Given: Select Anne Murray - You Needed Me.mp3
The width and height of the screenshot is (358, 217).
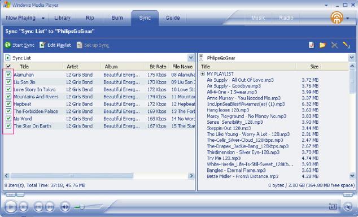Looking at the screenshot, I should point(243,98).
